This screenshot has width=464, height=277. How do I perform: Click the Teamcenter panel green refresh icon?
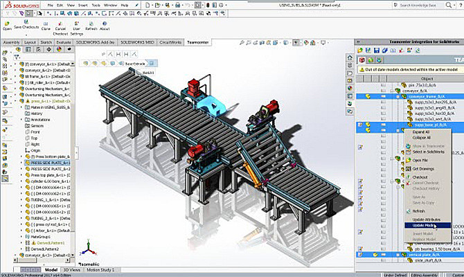tap(418, 51)
